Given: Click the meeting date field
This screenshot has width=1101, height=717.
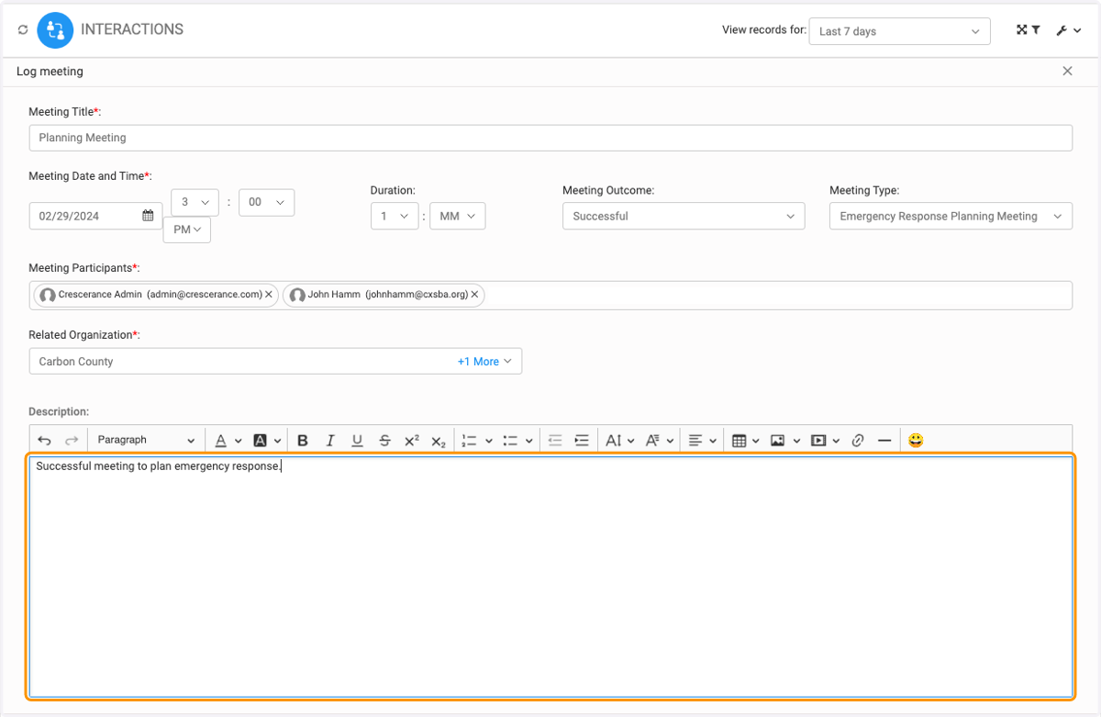Looking at the screenshot, I should point(95,216).
